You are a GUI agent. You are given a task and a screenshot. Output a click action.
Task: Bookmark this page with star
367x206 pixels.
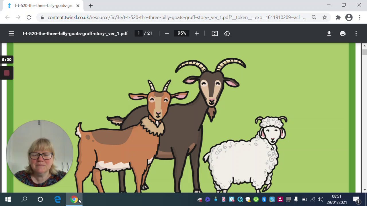pos(325,17)
